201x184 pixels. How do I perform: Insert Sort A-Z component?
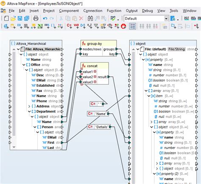tap(89, 26)
